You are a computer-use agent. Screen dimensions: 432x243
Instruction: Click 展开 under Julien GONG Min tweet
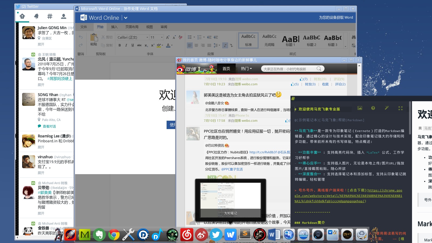41,44
